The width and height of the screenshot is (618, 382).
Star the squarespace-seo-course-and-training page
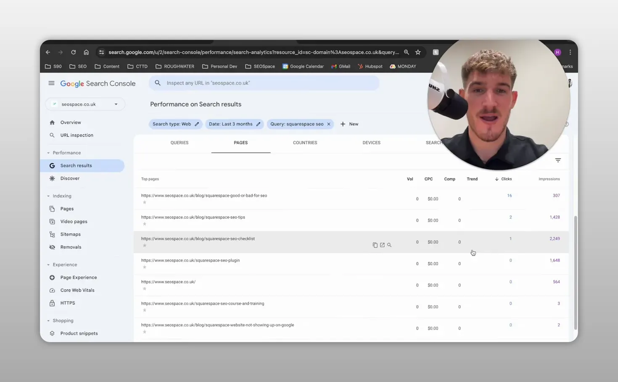pyautogui.click(x=145, y=310)
